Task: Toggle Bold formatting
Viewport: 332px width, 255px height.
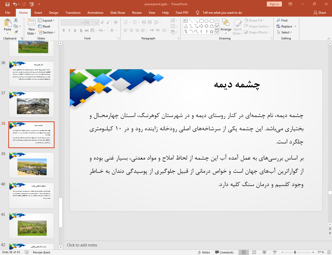Action: coord(64,30)
